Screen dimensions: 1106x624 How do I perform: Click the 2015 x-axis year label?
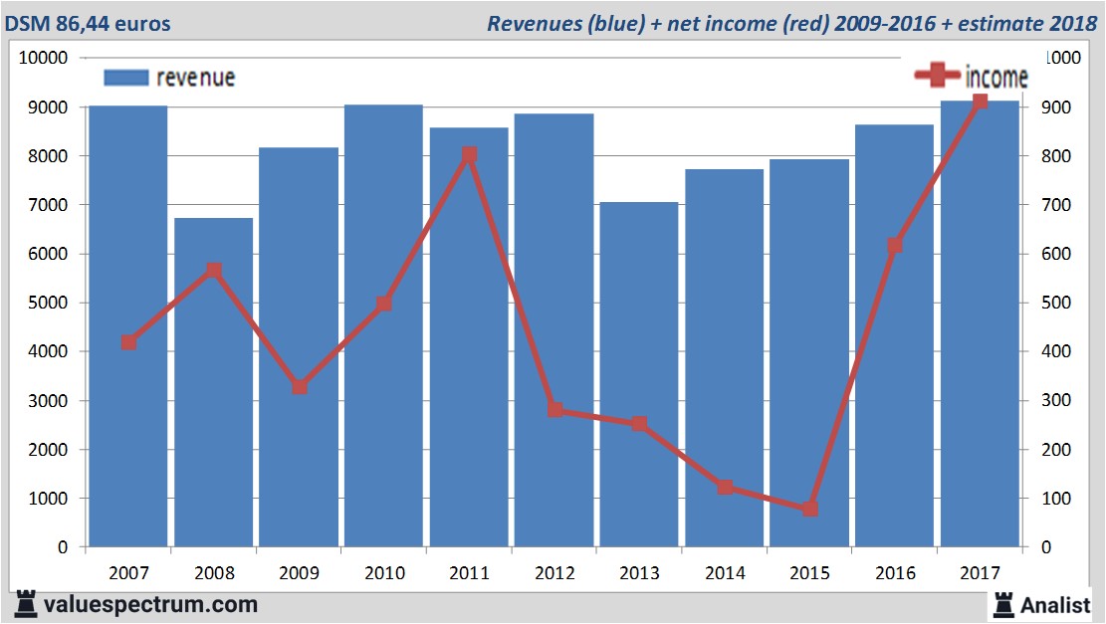809,572
